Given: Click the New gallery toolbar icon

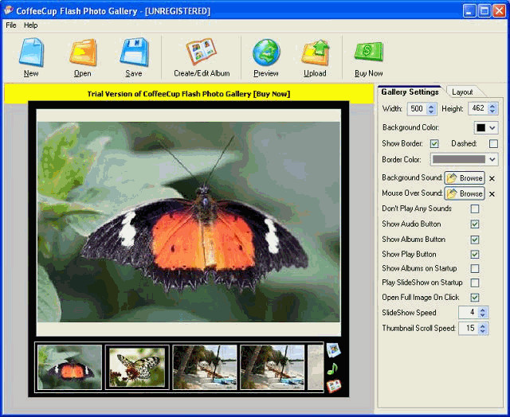Looking at the screenshot, I should tap(31, 52).
